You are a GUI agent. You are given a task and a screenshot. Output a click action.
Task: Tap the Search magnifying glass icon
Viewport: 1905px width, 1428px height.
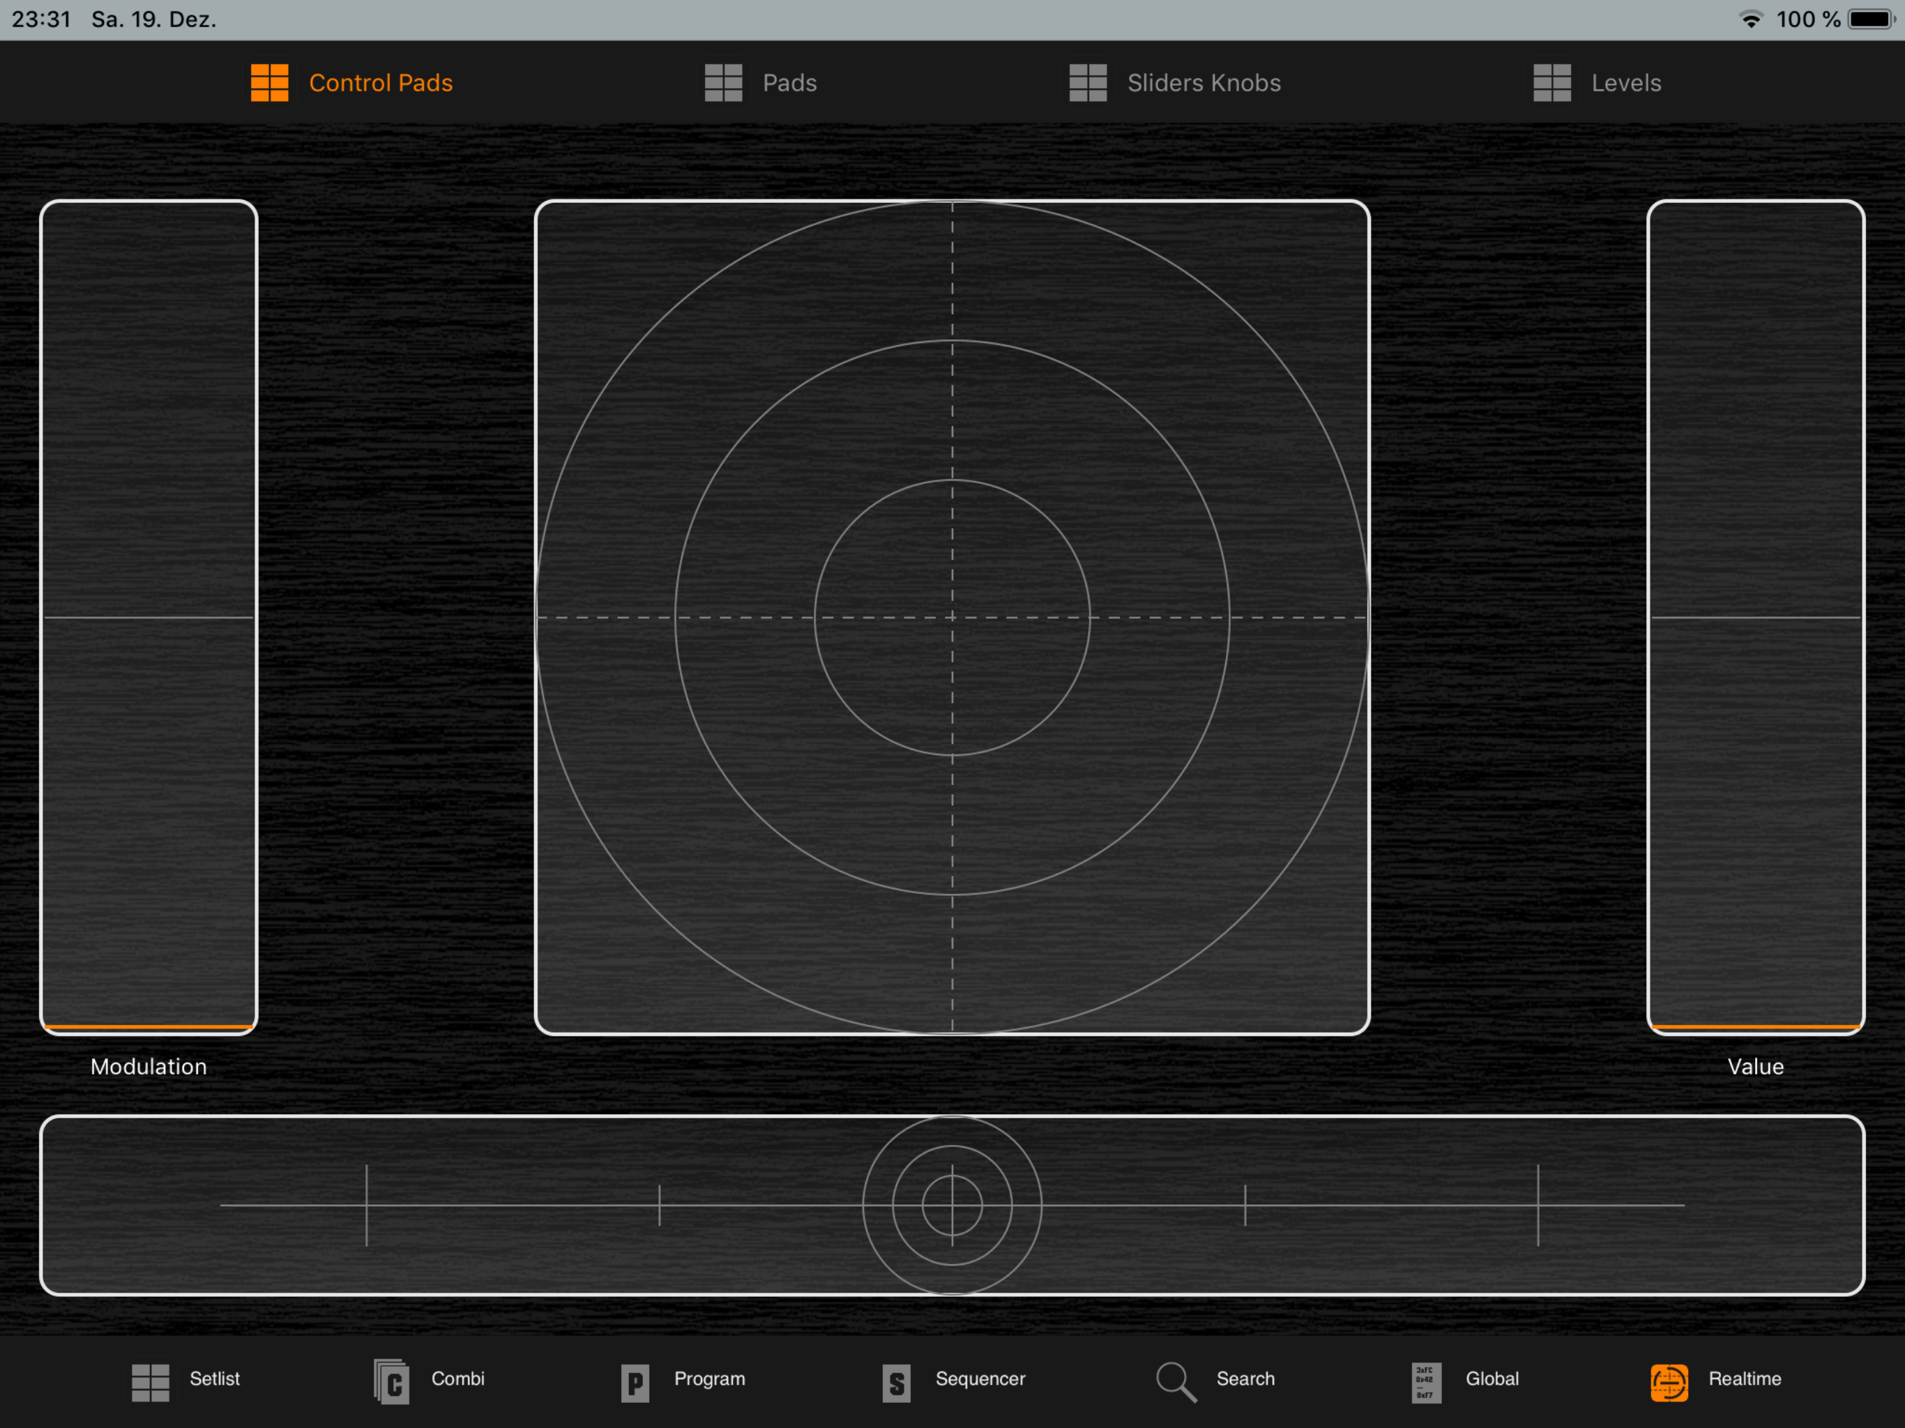1176,1381
